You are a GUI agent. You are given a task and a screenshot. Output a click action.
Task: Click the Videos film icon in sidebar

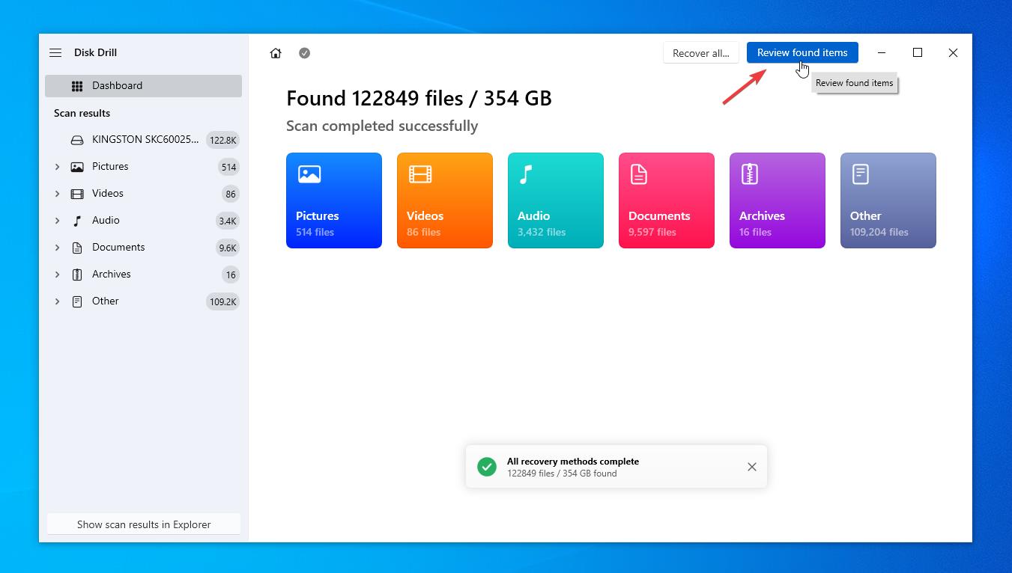click(x=77, y=194)
